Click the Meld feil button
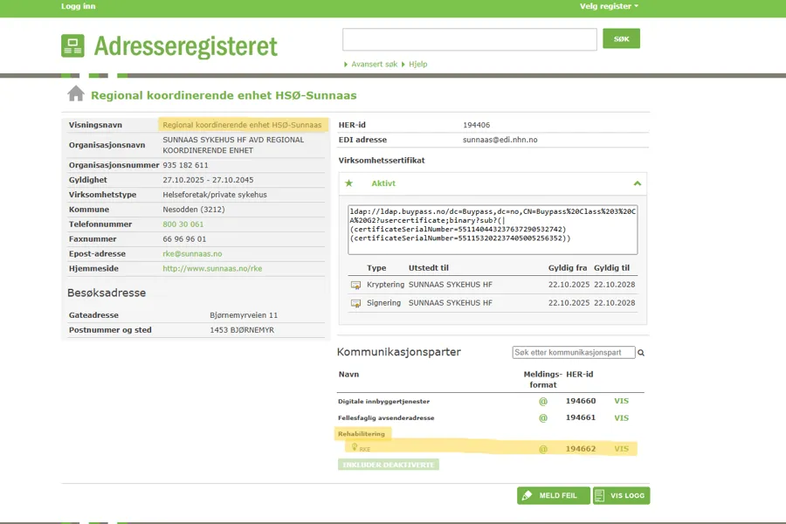The height and width of the screenshot is (524, 786). point(554,496)
